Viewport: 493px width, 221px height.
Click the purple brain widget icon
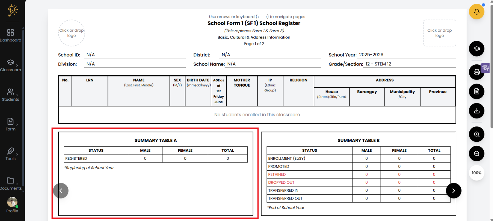coord(485,68)
